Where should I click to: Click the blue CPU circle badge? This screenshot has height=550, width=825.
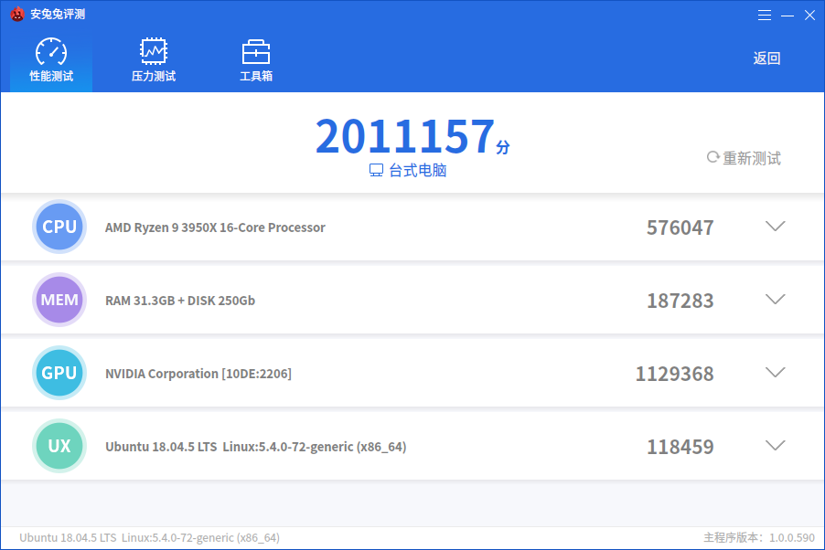point(59,227)
